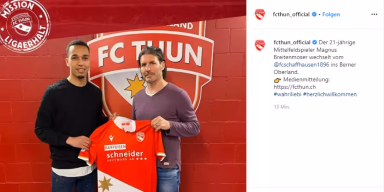Viewport: 384px width, 192px height.
Task: Click the pointing hand emoji before Medienmitteilung
Action: [x=277, y=80]
